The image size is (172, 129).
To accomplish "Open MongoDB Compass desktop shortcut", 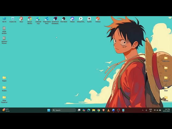I will [x=81, y=19].
